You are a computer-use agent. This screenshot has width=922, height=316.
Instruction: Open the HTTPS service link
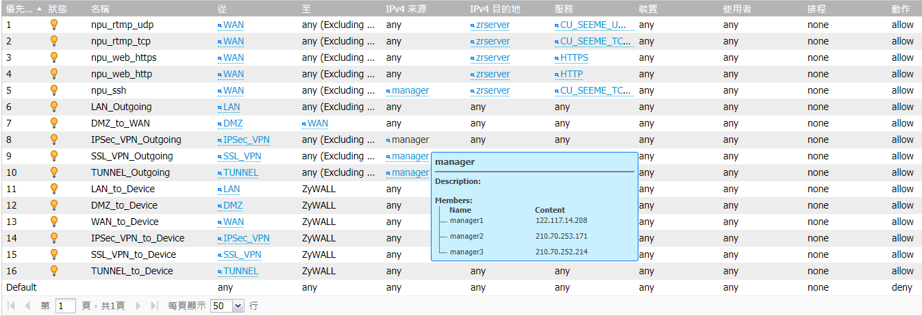coord(571,57)
